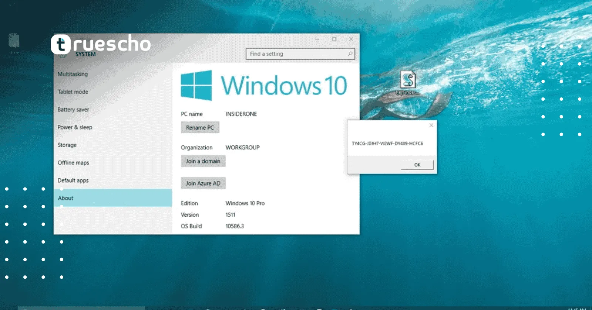This screenshot has height=310, width=592.
Task: Click the Join a domain button
Action: tap(203, 161)
